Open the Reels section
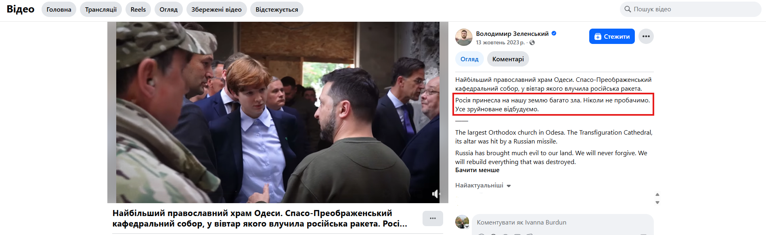Image resolution: width=766 pixels, height=235 pixels. point(138,9)
